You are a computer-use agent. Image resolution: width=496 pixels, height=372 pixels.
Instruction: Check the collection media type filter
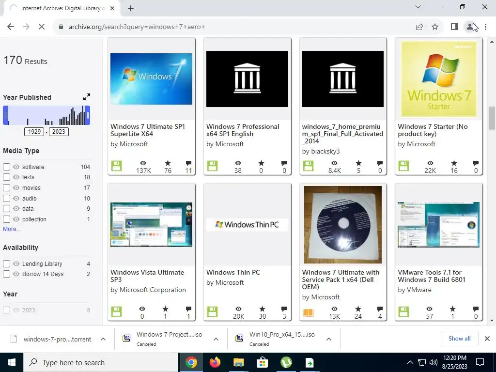[x=6, y=219]
